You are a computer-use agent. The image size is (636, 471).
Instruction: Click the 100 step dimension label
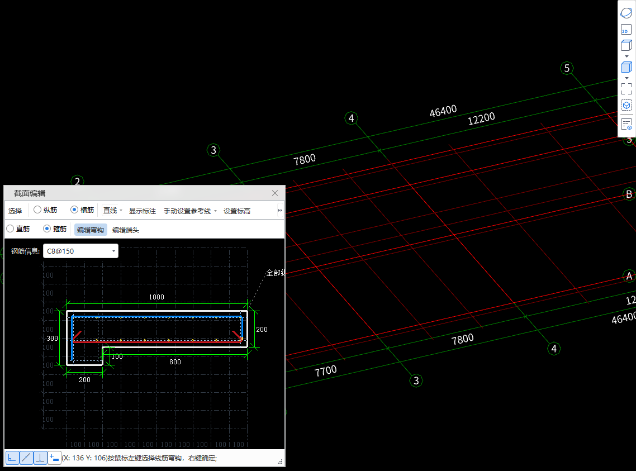click(x=117, y=356)
